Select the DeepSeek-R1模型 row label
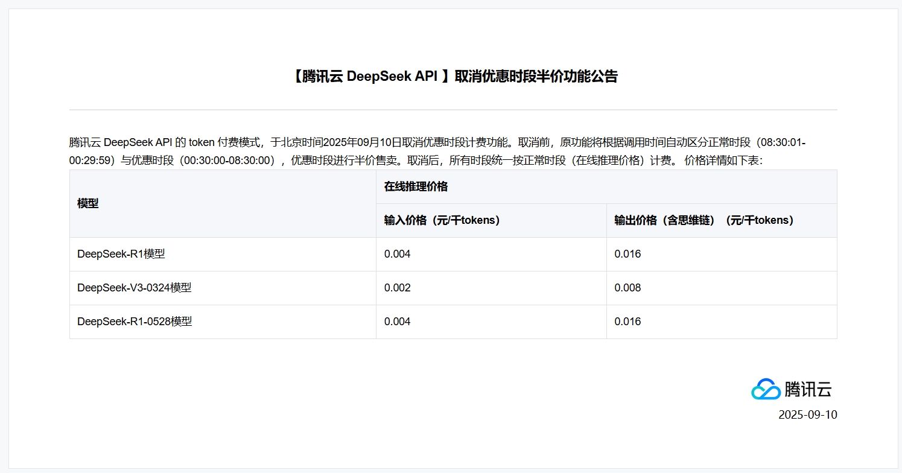902x473 pixels. pos(121,255)
